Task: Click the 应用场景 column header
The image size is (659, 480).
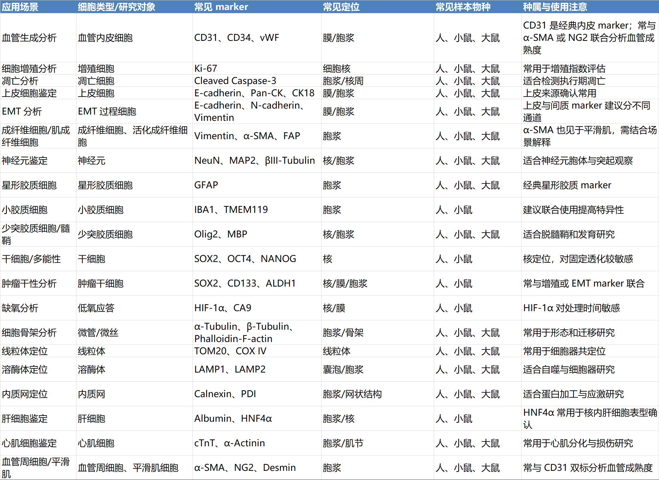Action: click(x=20, y=7)
